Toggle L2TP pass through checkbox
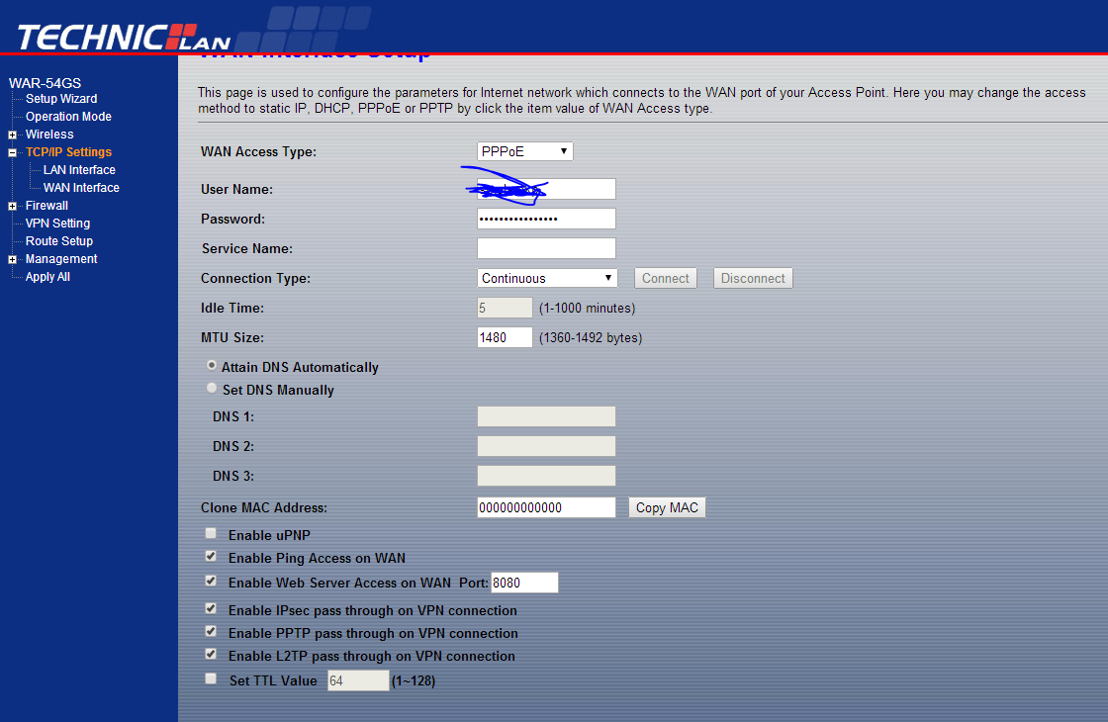The width and height of the screenshot is (1108, 722). point(211,654)
